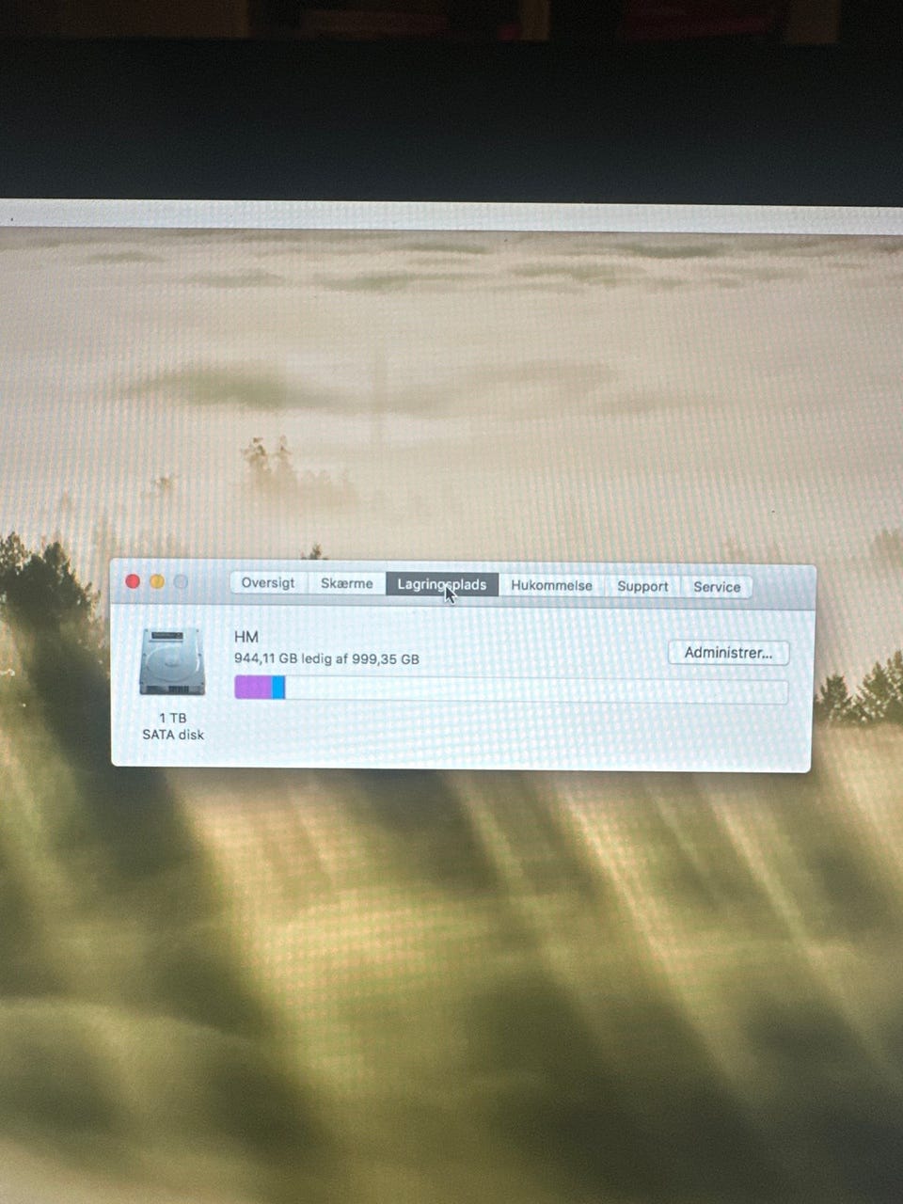The image size is (903, 1204).
Task: Minimize the window with the yellow button
Action: click(157, 581)
